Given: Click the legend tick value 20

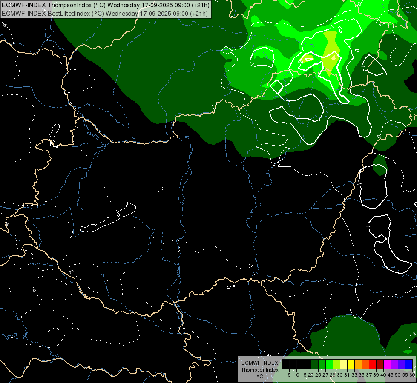Looking at the screenshot, I should (x=311, y=375).
